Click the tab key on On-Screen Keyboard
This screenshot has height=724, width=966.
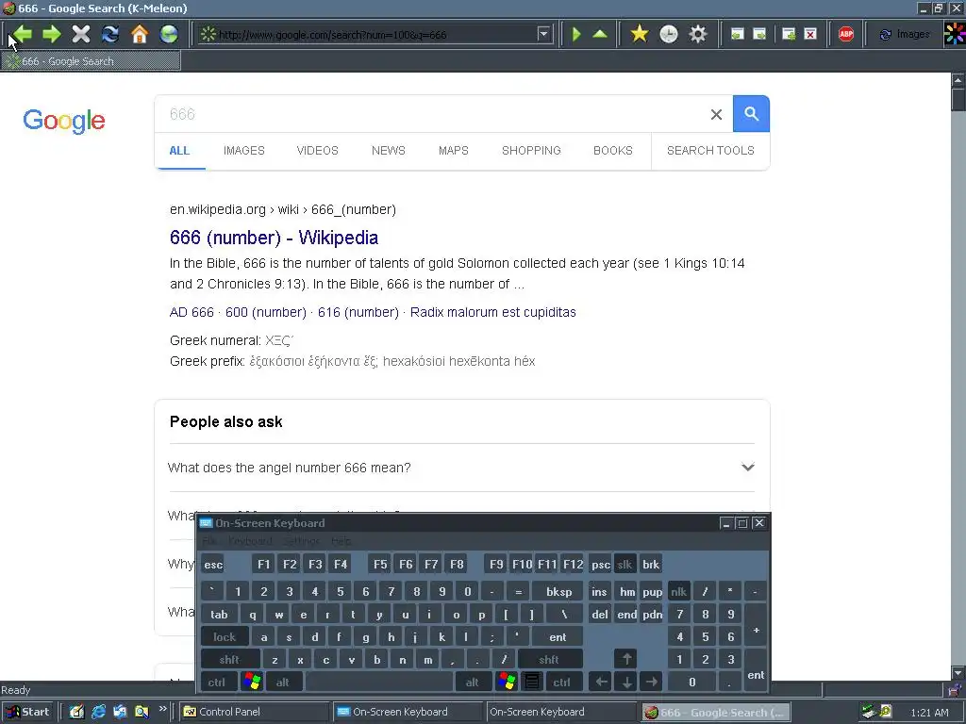point(219,615)
